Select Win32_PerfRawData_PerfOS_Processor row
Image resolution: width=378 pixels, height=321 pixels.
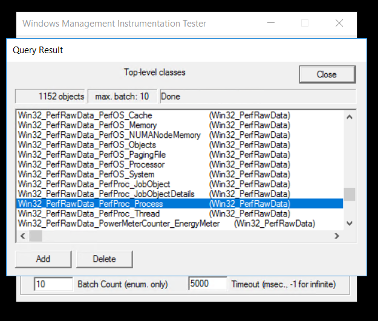(x=180, y=164)
